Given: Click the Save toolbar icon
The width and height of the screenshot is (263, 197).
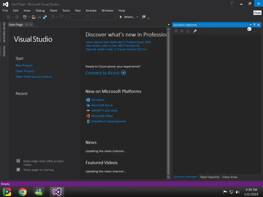Looking at the screenshot, I should (39, 17).
